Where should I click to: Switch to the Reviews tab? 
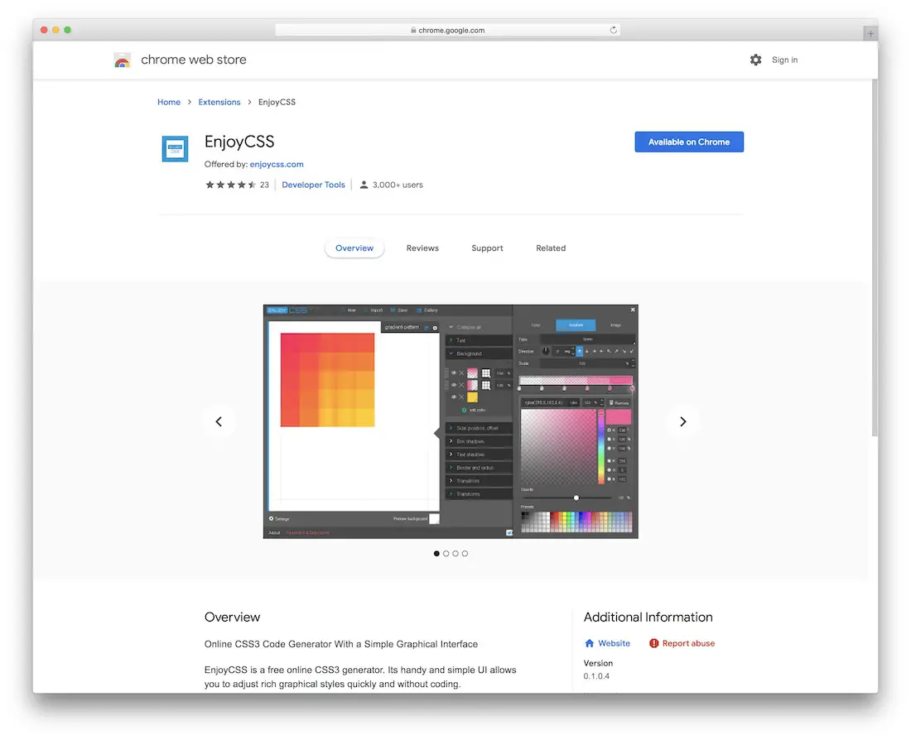[x=422, y=248]
